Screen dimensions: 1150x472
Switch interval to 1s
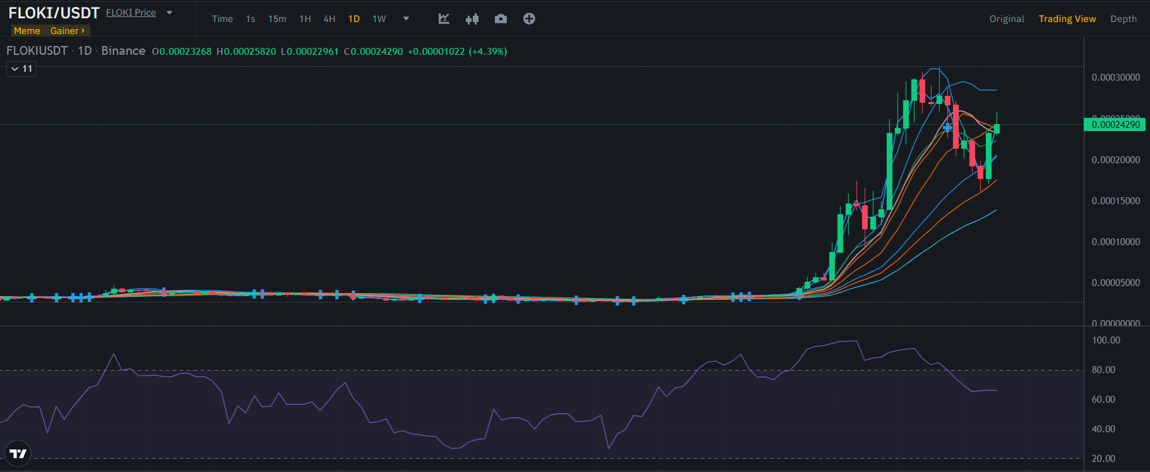coord(251,19)
